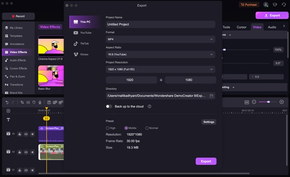The width and height of the screenshot is (290, 177).
Task: Open the Aspect Ratio 16:9 dropdown
Action: click(x=160, y=54)
